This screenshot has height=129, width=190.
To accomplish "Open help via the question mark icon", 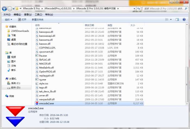I will (x=184, y=19).
